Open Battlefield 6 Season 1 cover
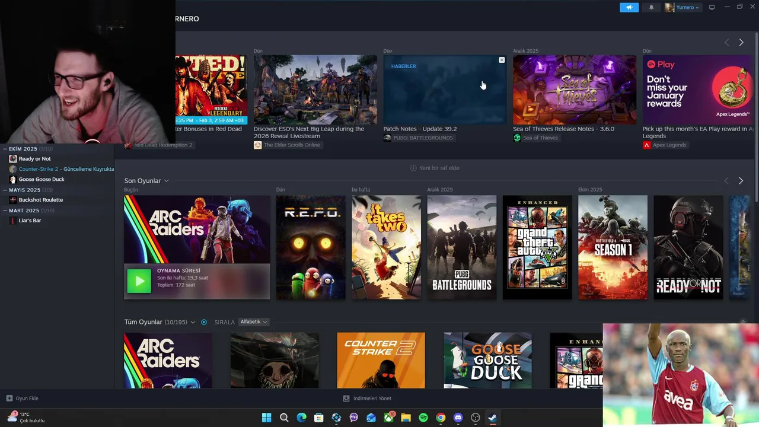Image resolution: width=759 pixels, height=427 pixels. pos(613,247)
